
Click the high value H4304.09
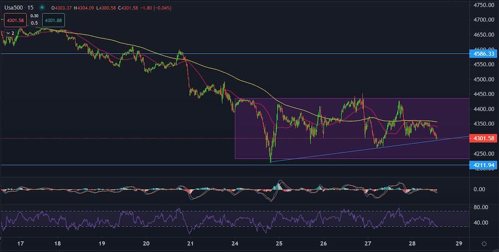coord(84,8)
